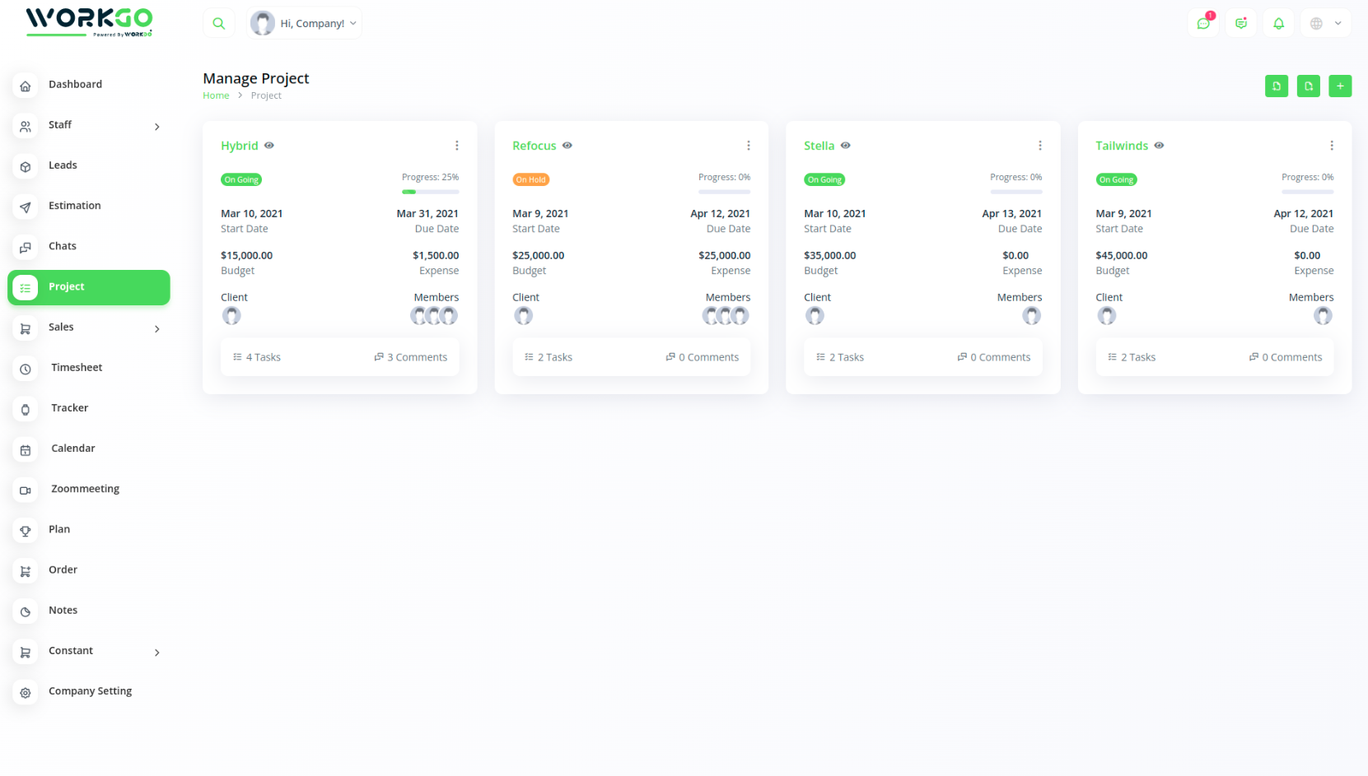Click the Calendar icon in sidebar
Image resolution: width=1368 pixels, height=776 pixels.
pyautogui.click(x=26, y=450)
